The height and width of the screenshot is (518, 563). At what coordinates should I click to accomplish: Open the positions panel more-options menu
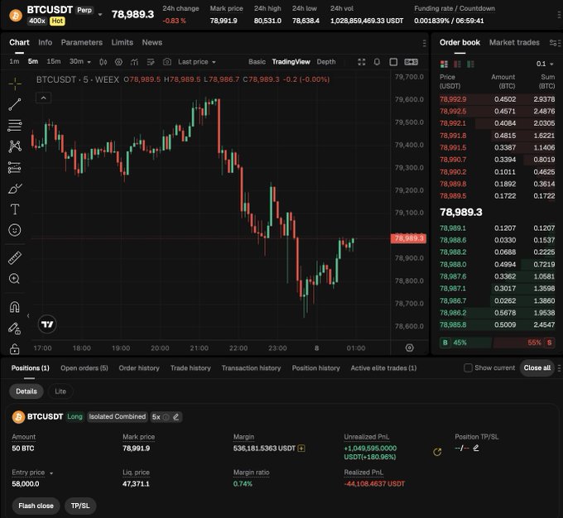pyautogui.click(x=559, y=368)
